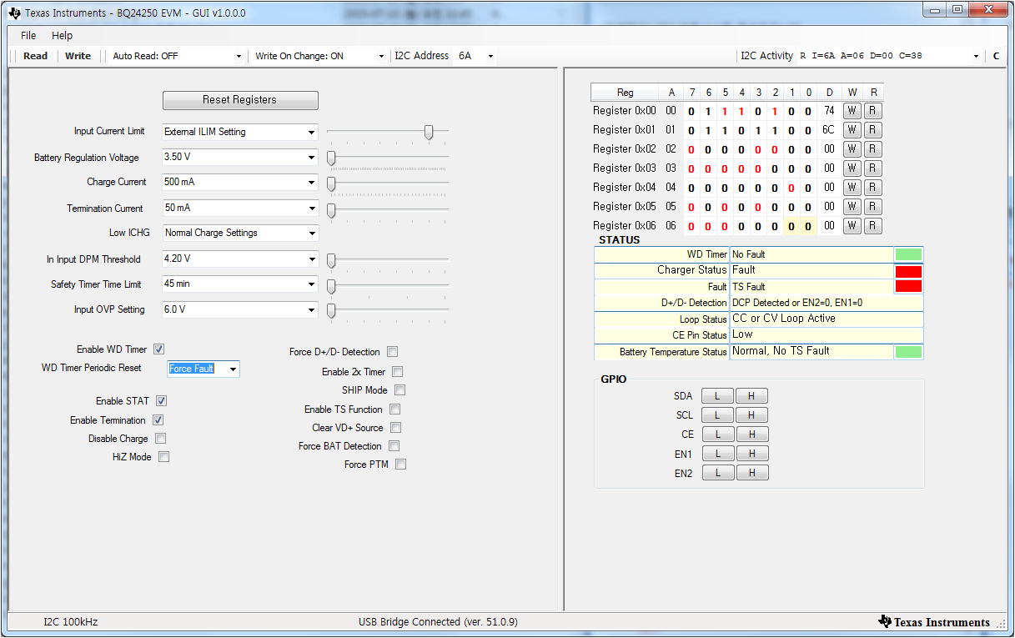The height and width of the screenshot is (638, 1015).
Task: Toggle the Enable STAT checkbox
Action: tap(161, 401)
